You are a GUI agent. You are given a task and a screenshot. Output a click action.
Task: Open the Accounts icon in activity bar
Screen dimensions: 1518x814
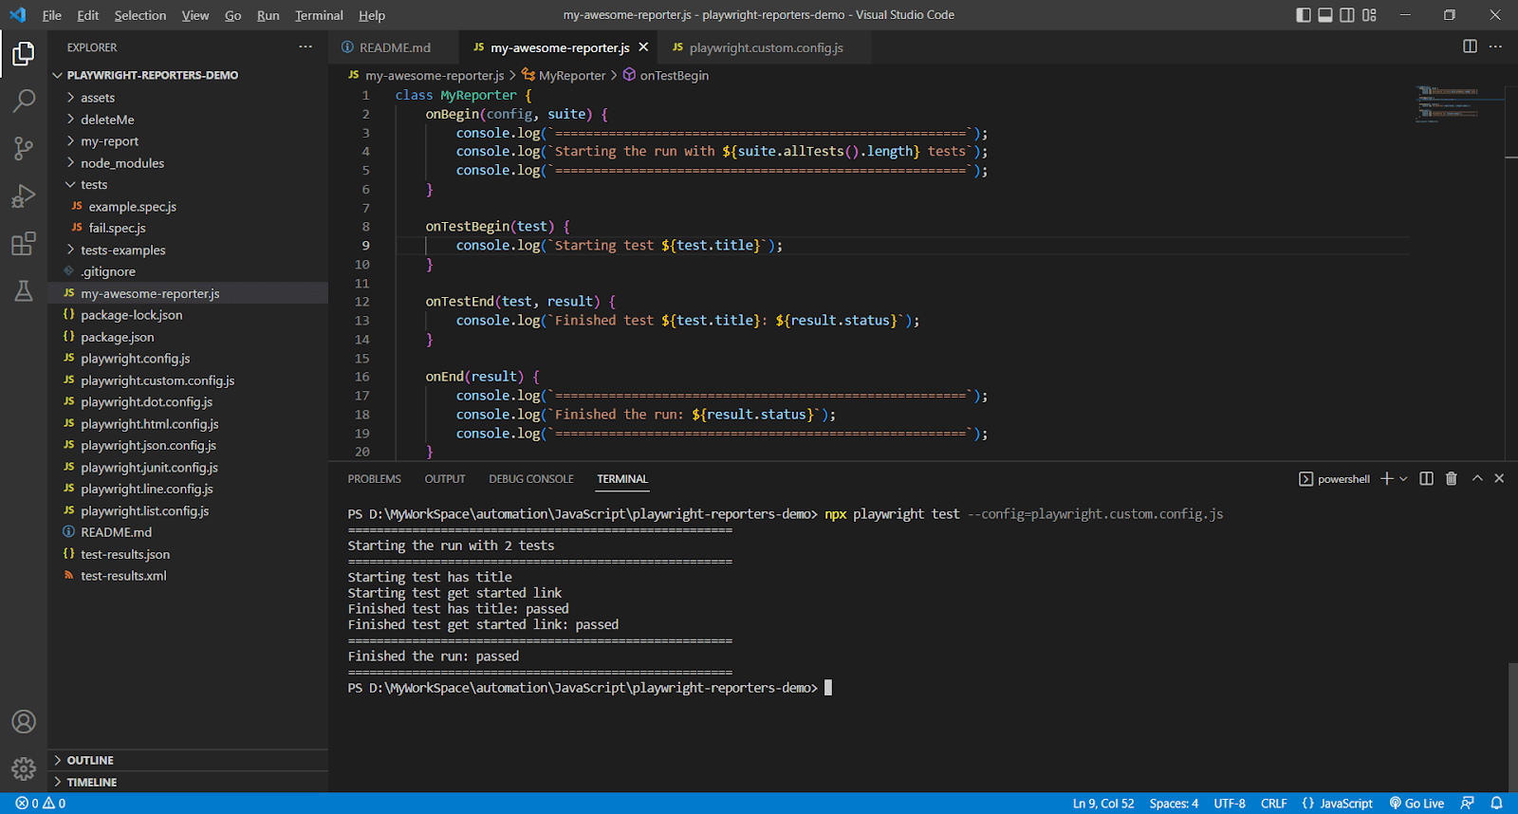pyautogui.click(x=24, y=721)
